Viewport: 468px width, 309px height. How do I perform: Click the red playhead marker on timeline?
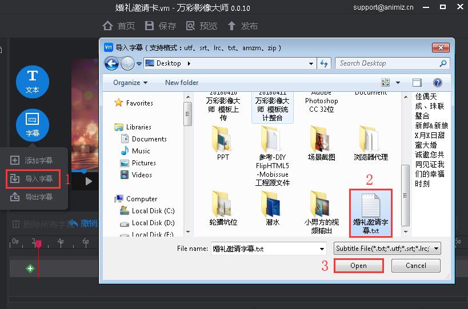point(38,244)
